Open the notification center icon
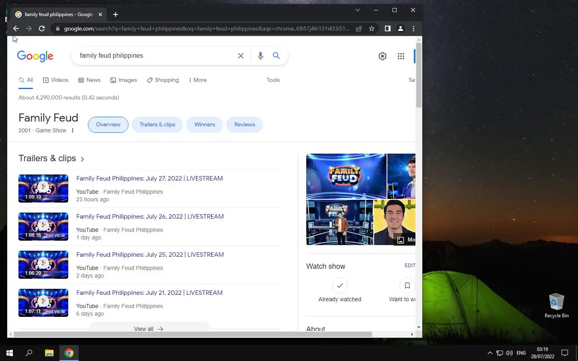This screenshot has height=361, width=578. click(565, 353)
